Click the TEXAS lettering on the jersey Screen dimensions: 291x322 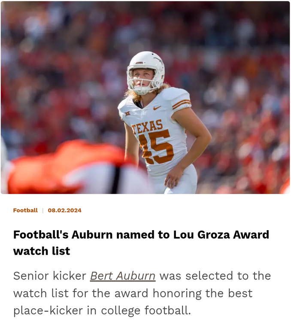click(x=147, y=127)
